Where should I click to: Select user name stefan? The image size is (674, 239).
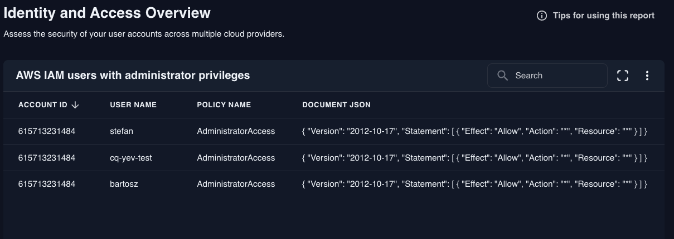click(122, 131)
